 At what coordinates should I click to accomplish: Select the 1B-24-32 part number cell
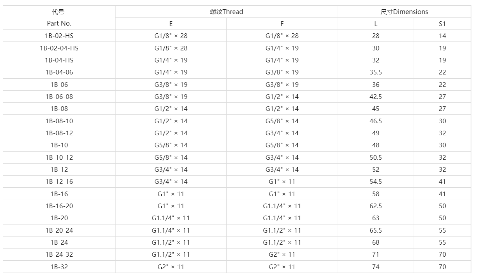(59, 254)
